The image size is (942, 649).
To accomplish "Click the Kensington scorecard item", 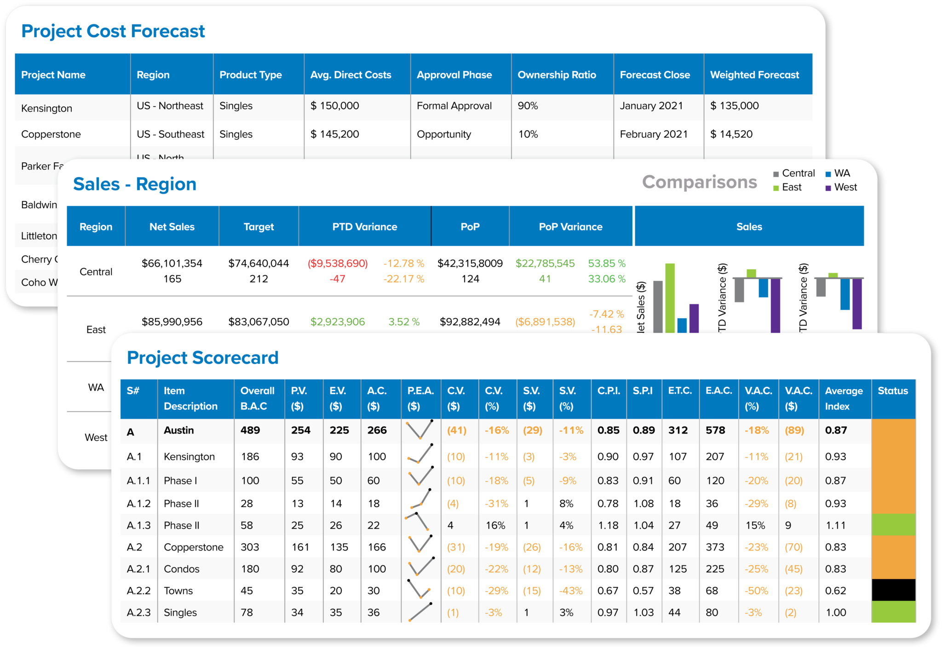I will tap(189, 456).
